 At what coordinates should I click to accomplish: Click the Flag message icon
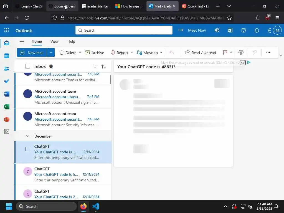(225, 52)
